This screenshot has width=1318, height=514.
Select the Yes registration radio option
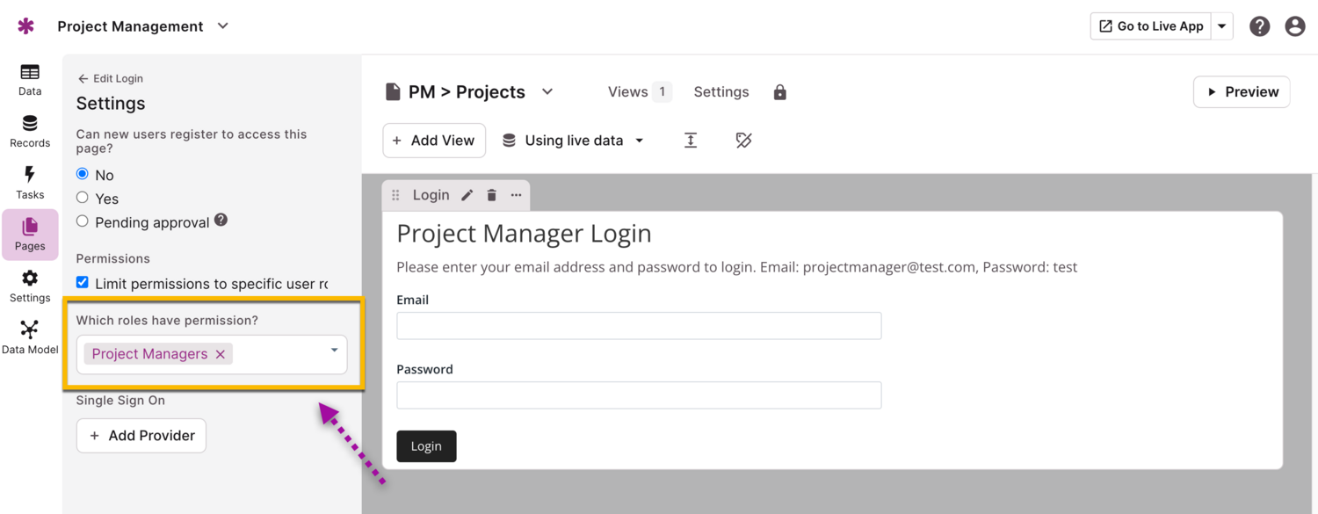coord(83,198)
